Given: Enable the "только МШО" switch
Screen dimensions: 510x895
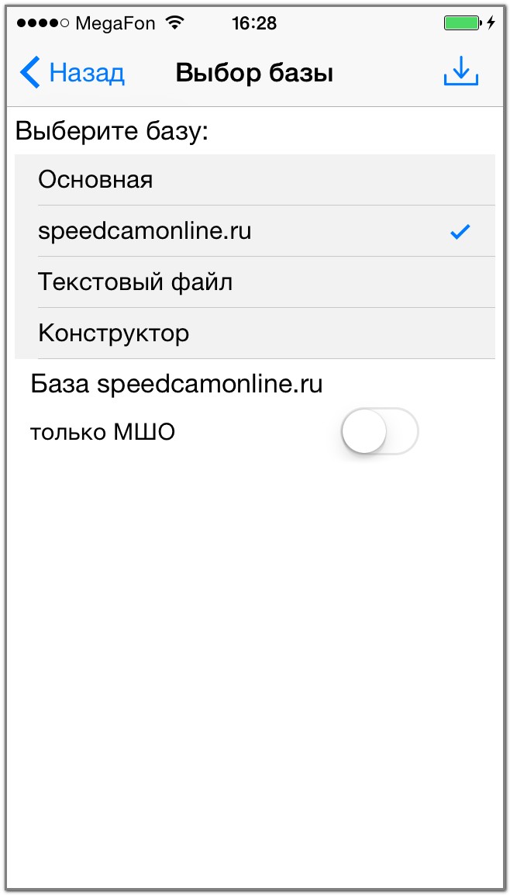Looking at the screenshot, I should [379, 431].
